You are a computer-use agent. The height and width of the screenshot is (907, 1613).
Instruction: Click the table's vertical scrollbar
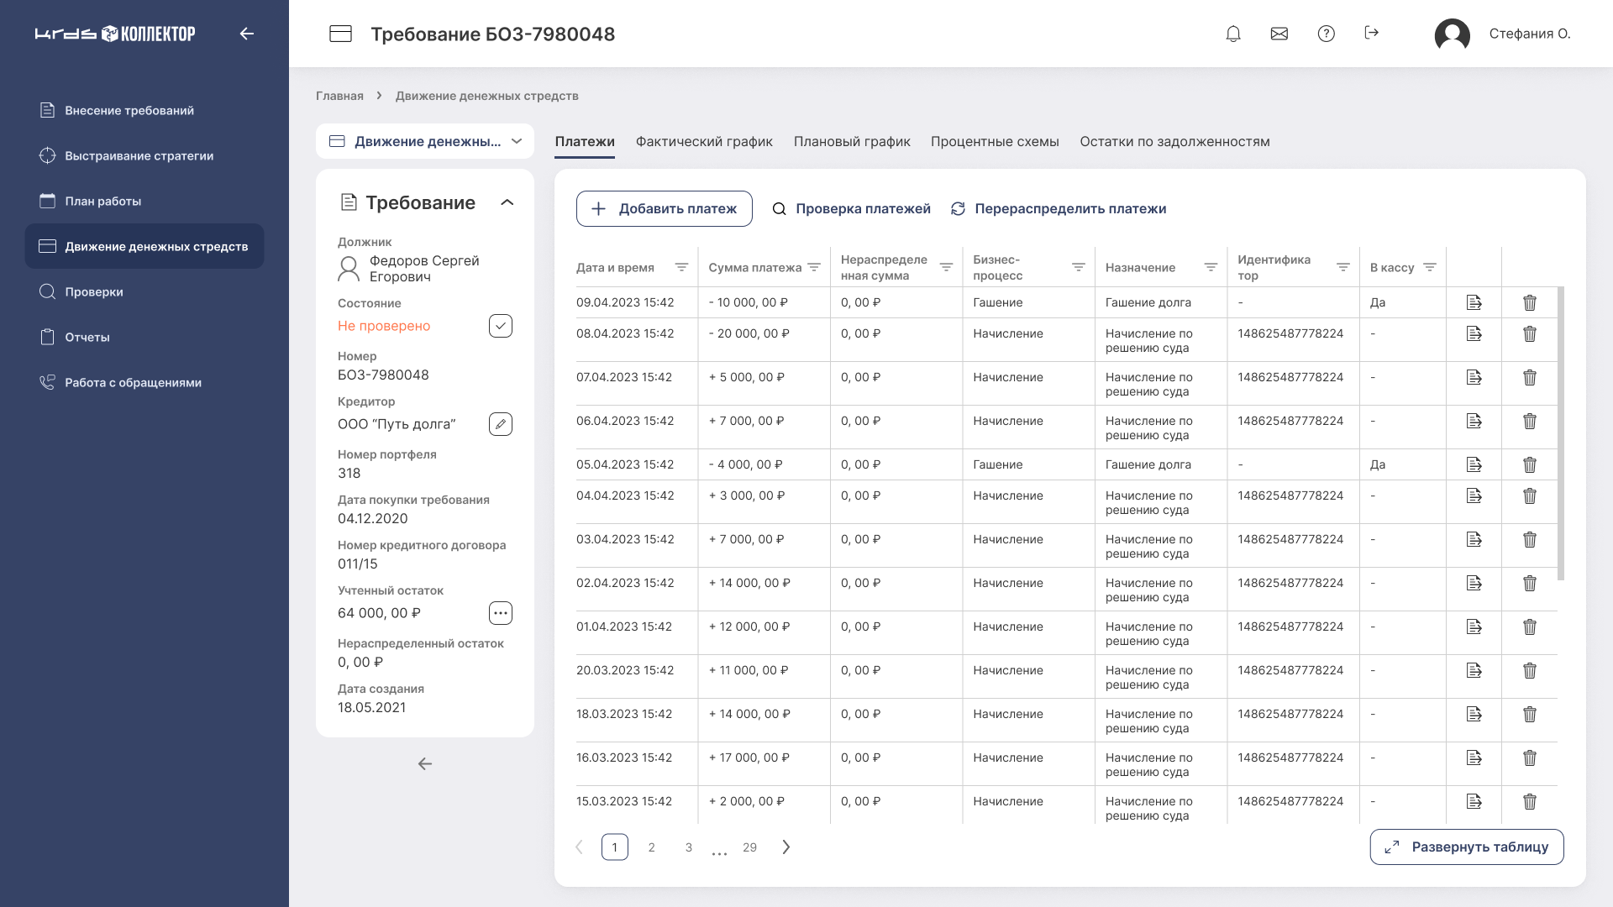(x=1561, y=433)
